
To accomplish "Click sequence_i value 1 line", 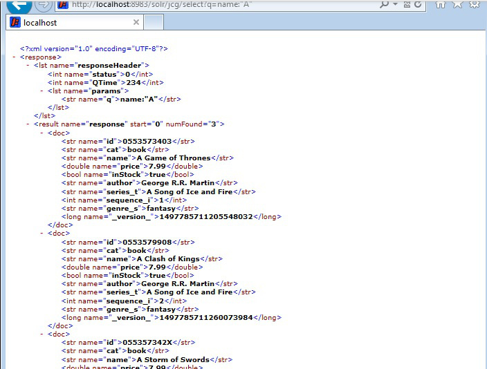I will (x=125, y=200).
